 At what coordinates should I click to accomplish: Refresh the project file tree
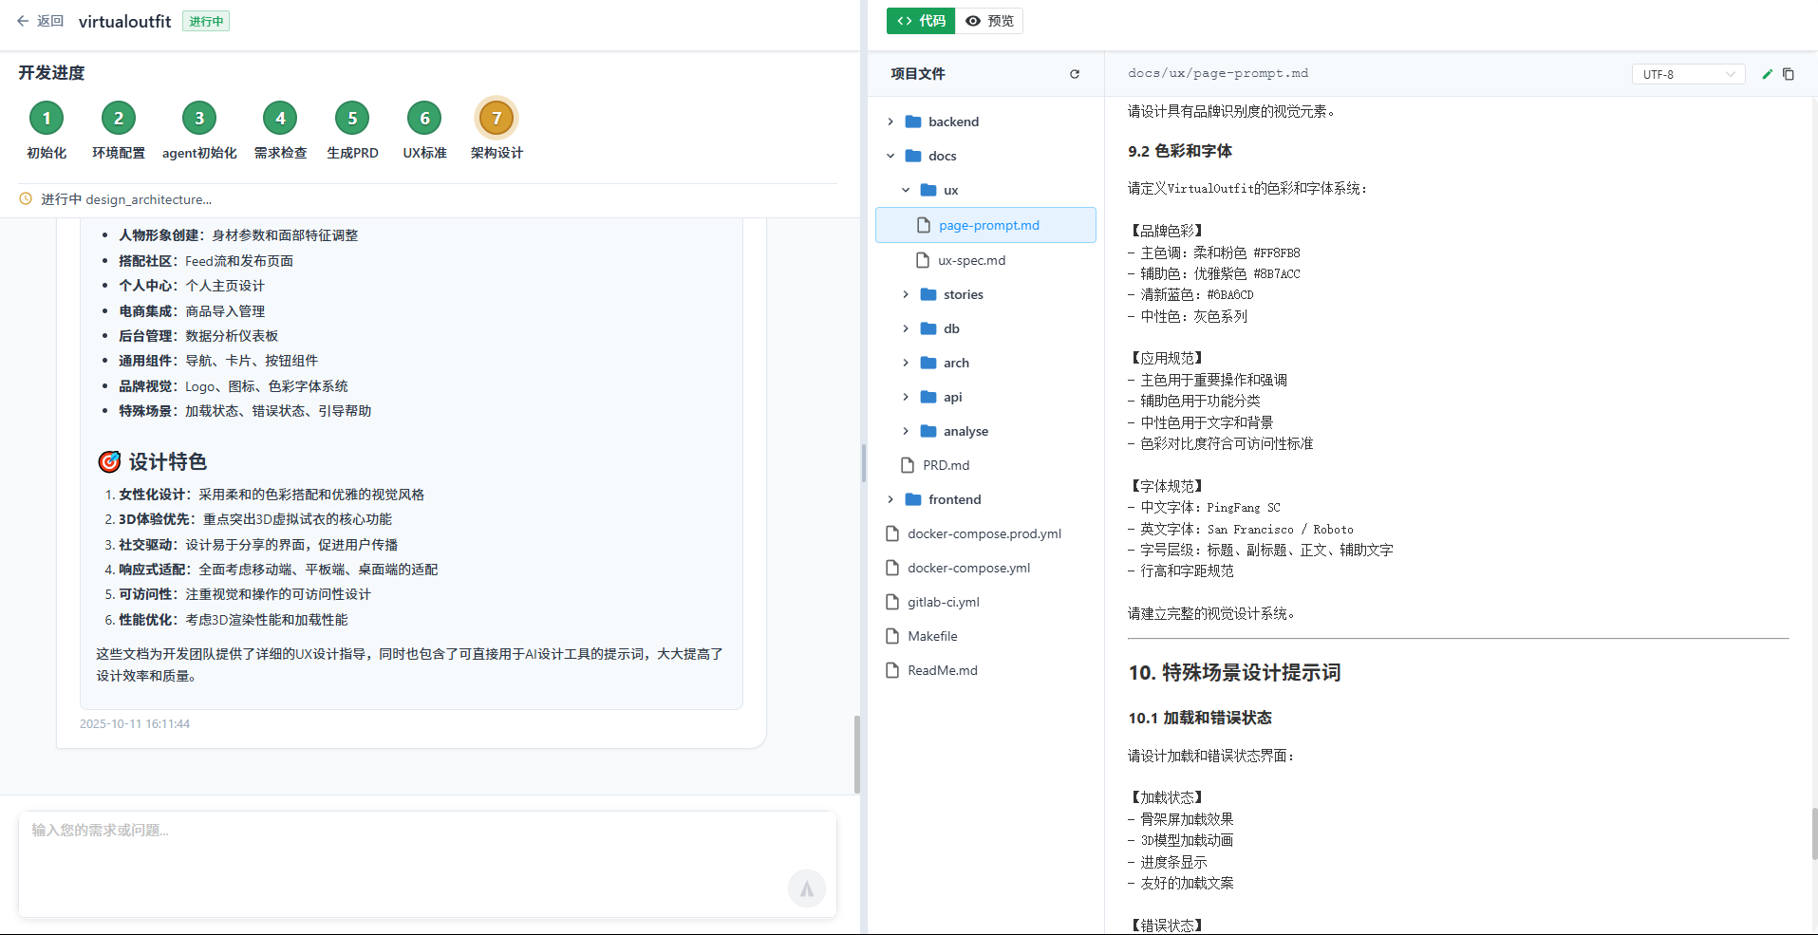coord(1075,74)
